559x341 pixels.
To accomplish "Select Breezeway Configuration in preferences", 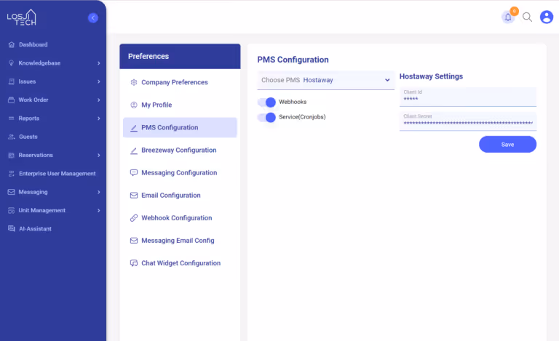I will [x=180, y=151].
